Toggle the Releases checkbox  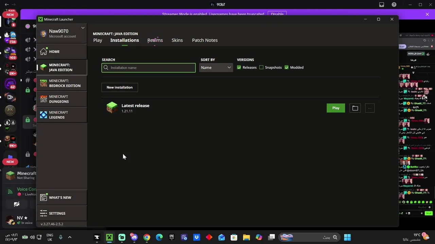[239, 67]
